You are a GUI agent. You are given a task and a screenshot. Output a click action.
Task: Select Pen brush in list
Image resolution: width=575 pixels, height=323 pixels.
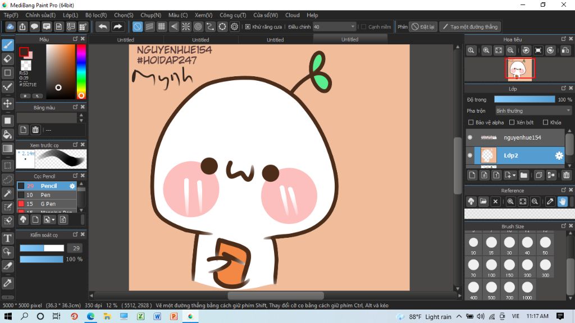pos(47,195)
